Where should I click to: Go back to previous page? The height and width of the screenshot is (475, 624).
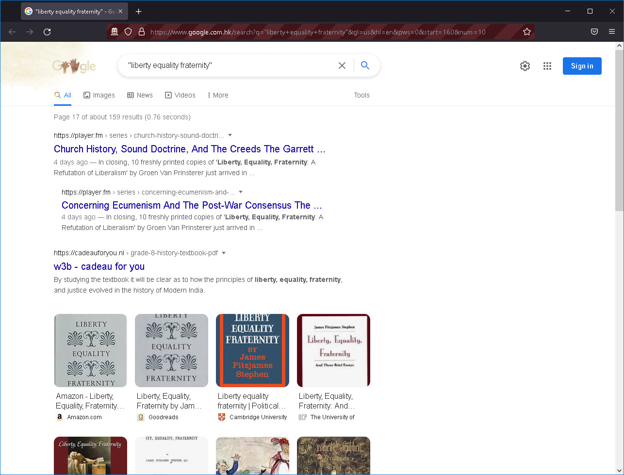[x=12, y=32]
